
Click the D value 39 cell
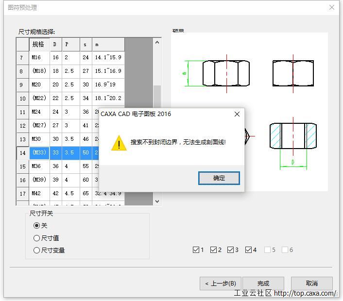[56, 180]
